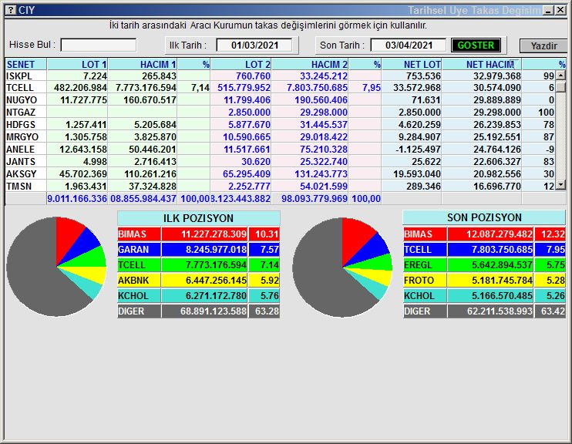Click LOT 2 value 515.779.952
The image size is (572, 444).
[244, 88]
